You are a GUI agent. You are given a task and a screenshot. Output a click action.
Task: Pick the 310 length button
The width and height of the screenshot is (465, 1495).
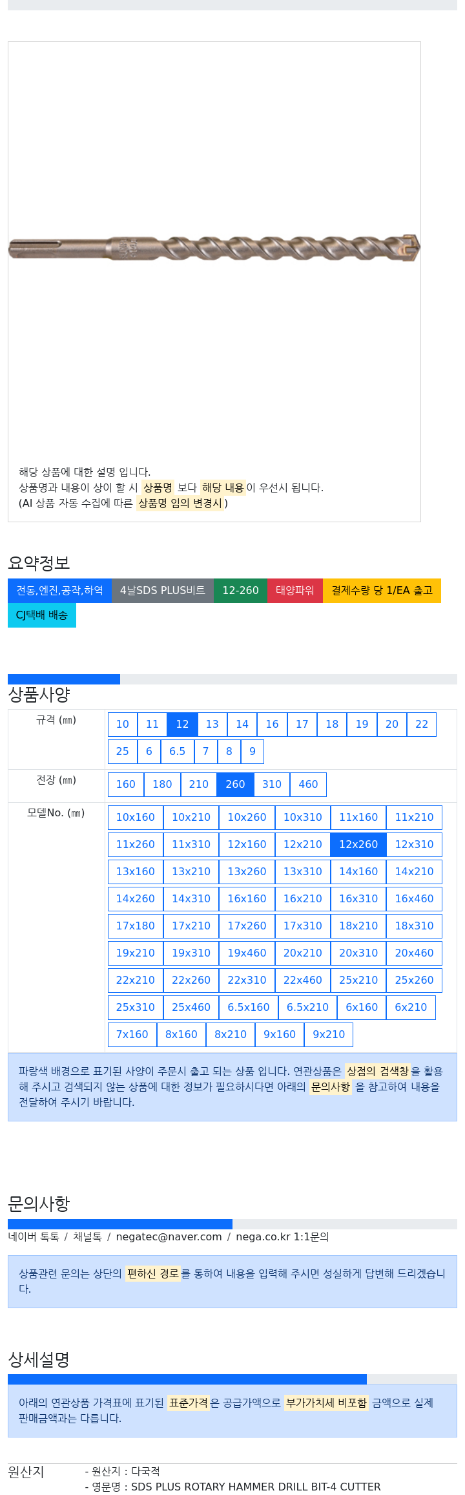[x=272, y=784]
